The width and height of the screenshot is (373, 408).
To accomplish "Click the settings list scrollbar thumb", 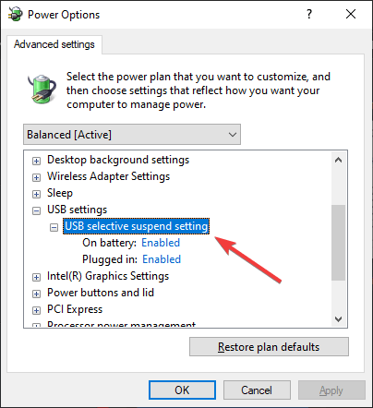I will click(x=338, y=243).
